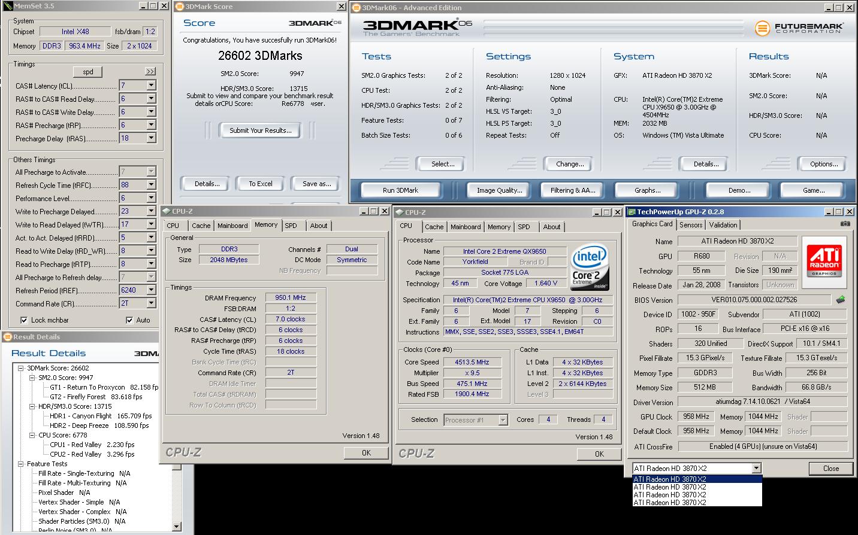
Task: Click the MemSet 3.5 title bar icon
Action: click(8, 6)
